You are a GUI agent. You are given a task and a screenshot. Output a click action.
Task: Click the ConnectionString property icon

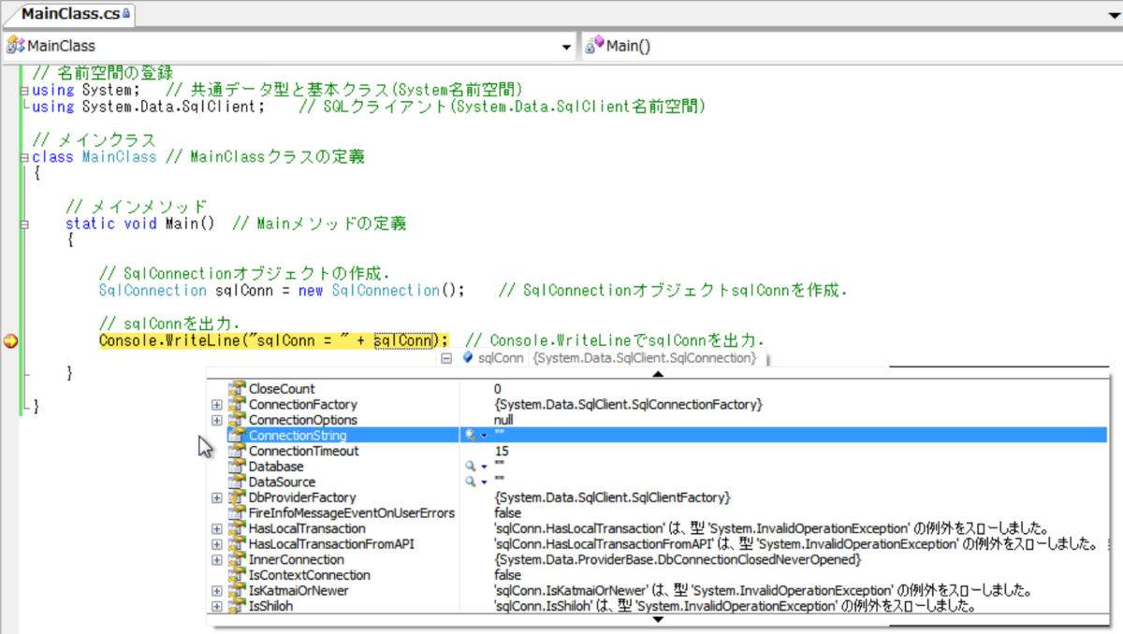[x=237, y=436]
